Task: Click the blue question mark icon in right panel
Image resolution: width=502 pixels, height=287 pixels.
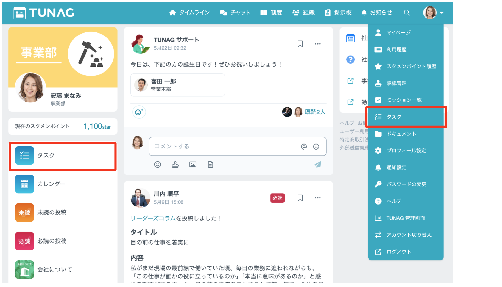Action: (350, 60)
